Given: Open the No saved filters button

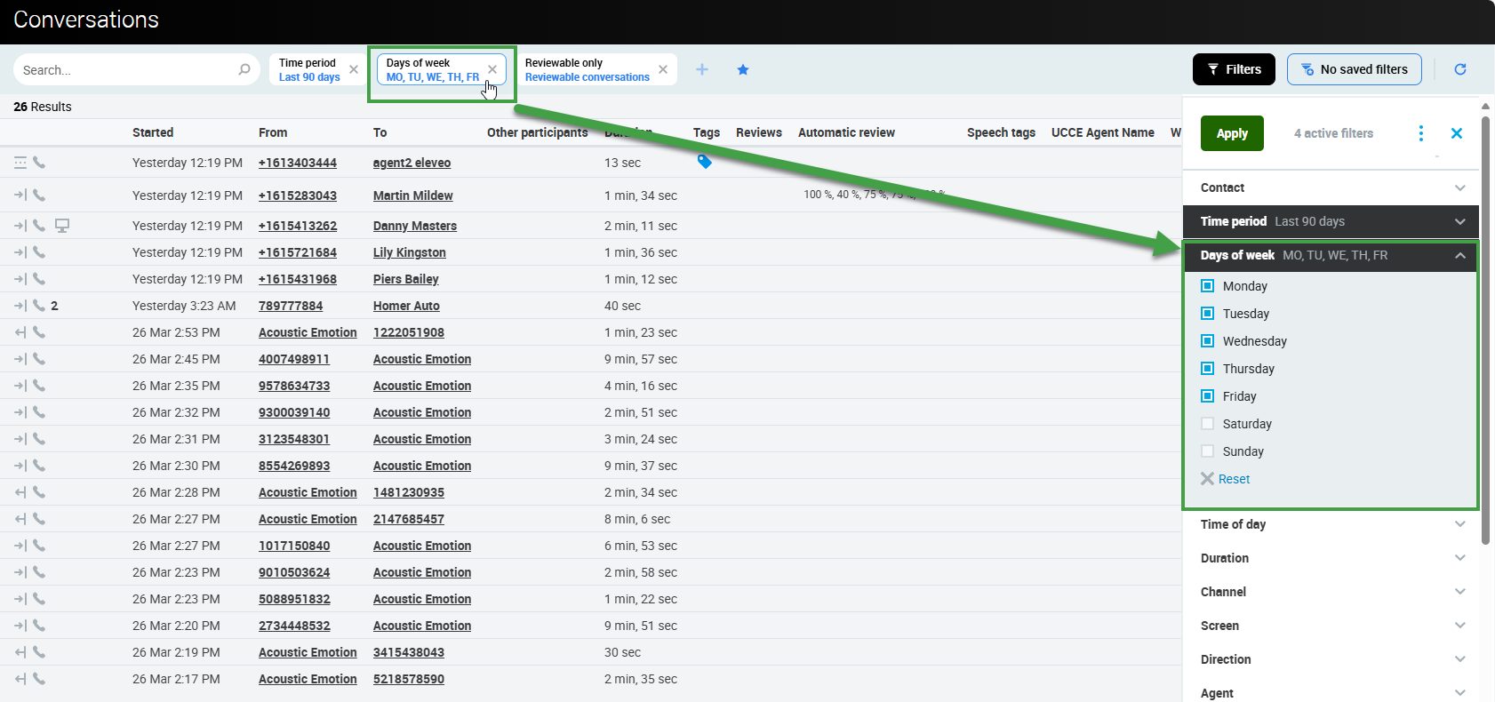Looking at the screenshot, I should (x=1354, y=69).
